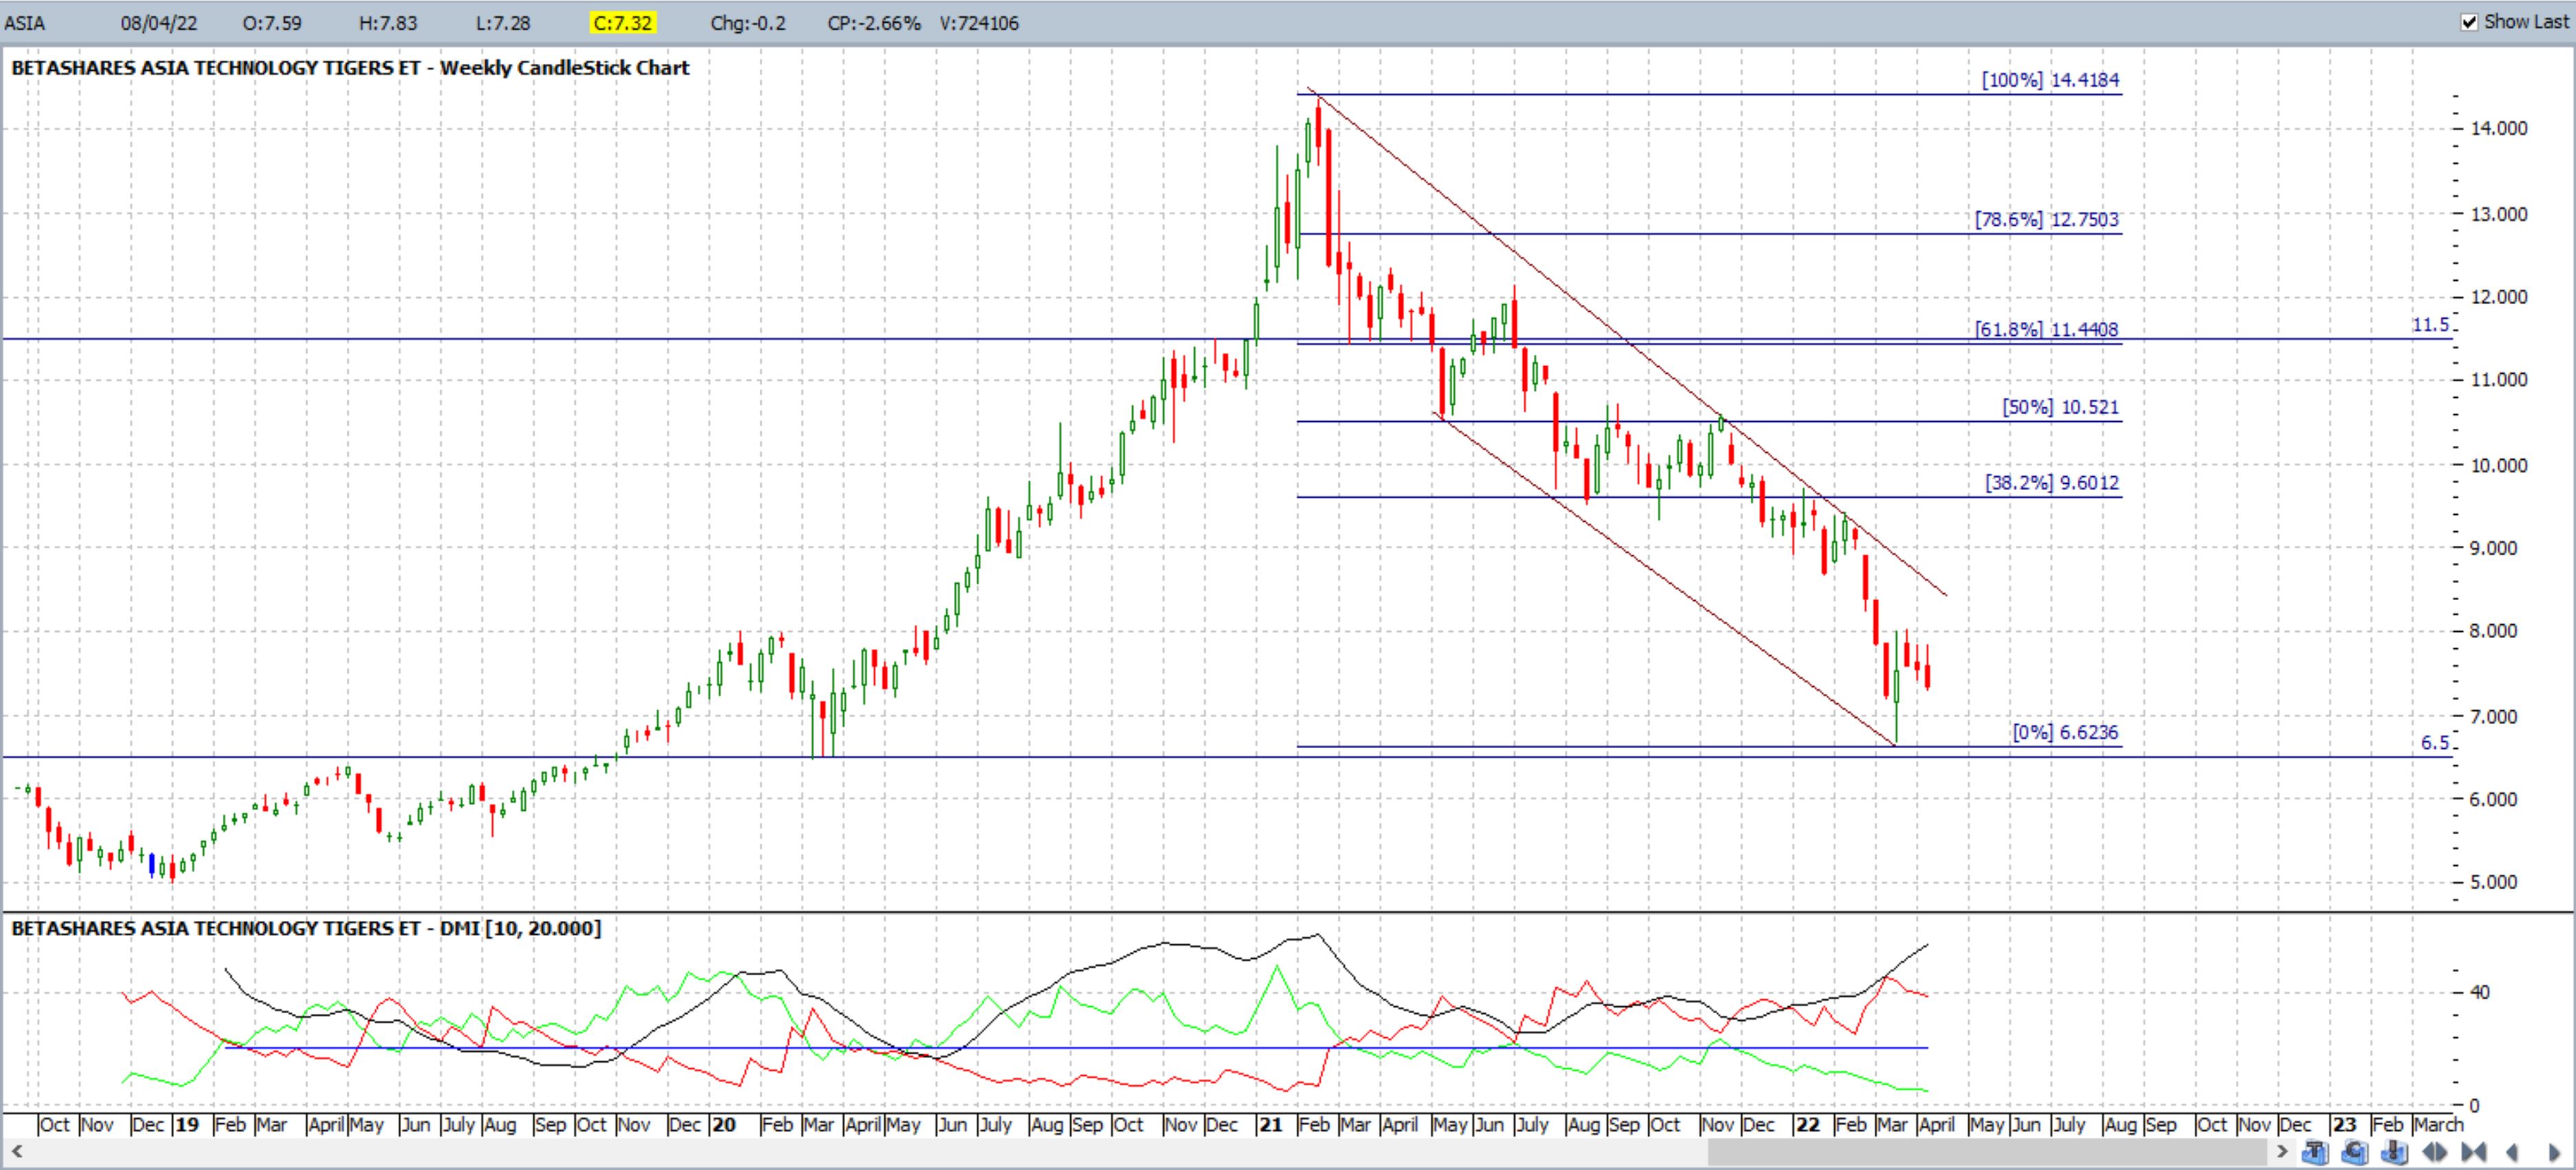Click the compress-chart inward arrows icon
Screen dimensions: 2576x1170
pyautogui.click(x=2474, y=1152)
